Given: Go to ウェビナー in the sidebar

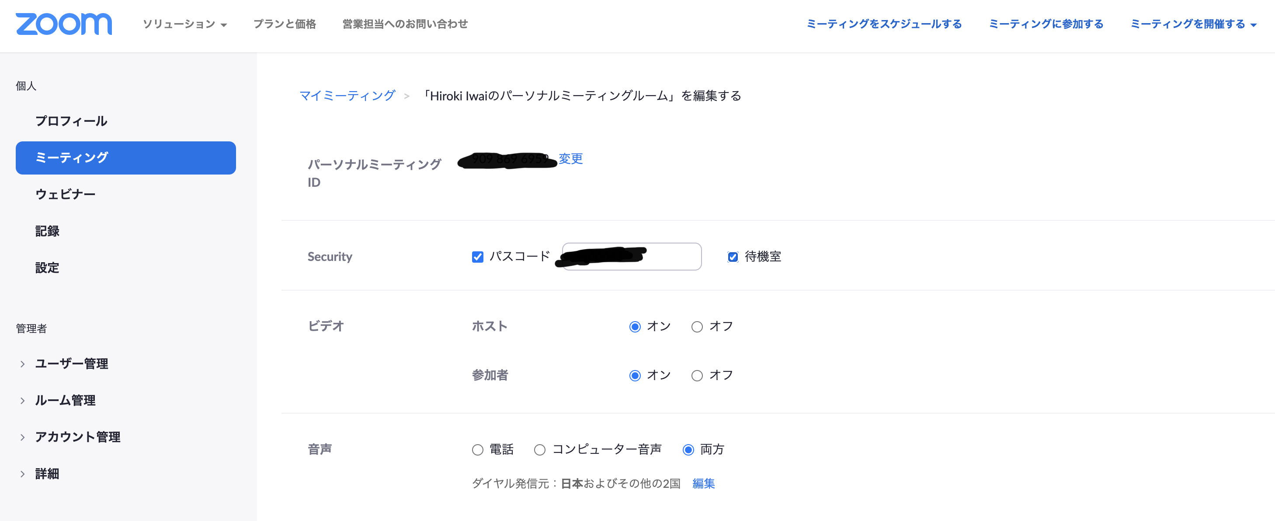Looking at the screenshot, I should [65, 194].
